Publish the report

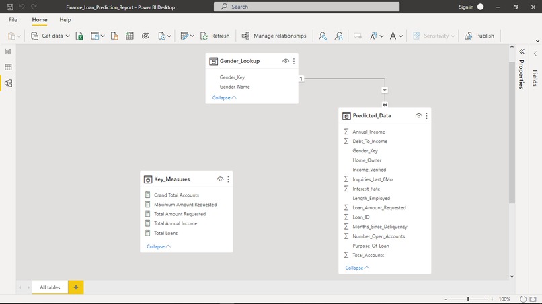point(479,36)
